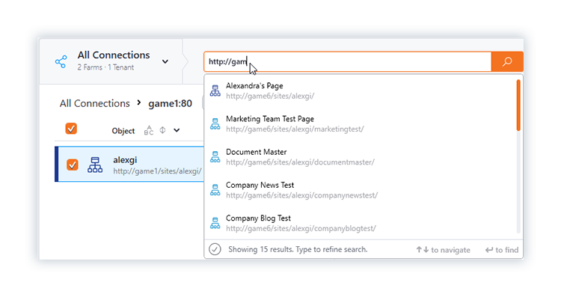Click the checkmark circle status icon

215,249
